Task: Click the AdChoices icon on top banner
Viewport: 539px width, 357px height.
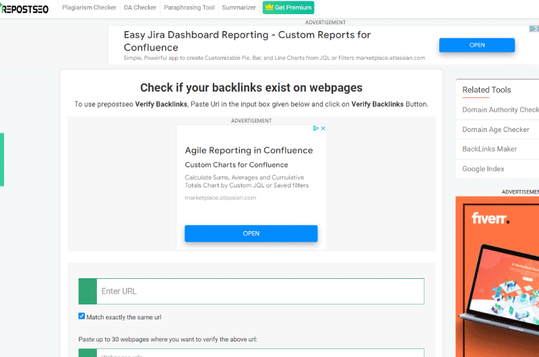Action: 532,29
